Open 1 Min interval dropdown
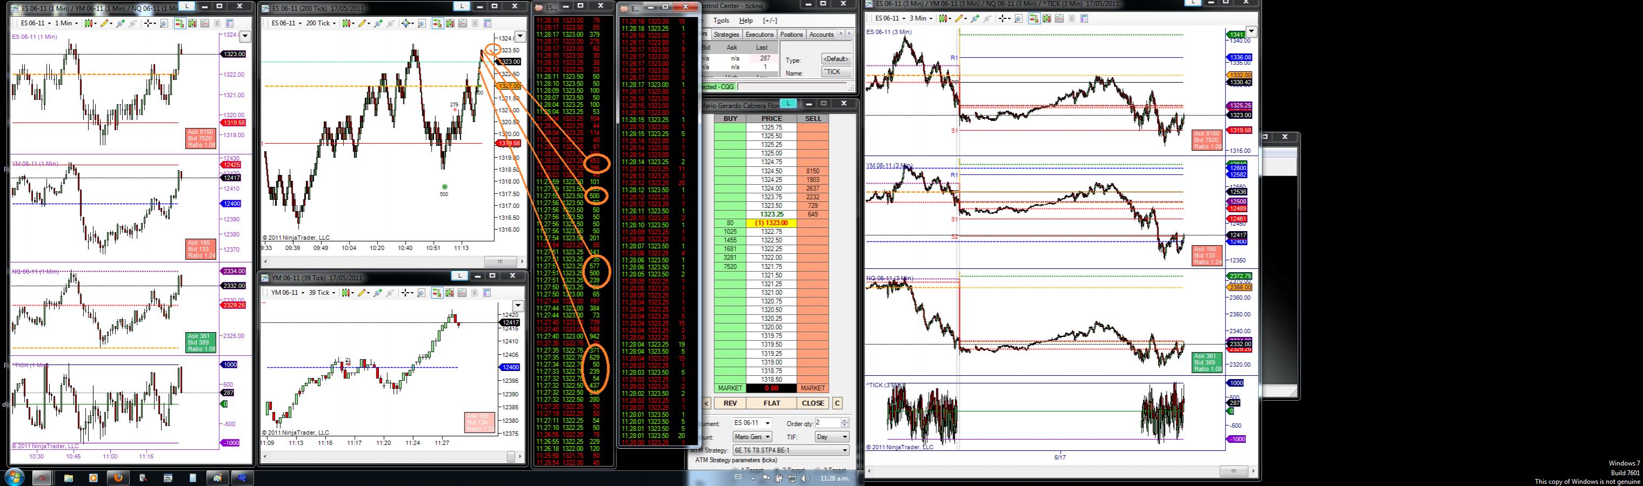The image size is (1643, 486). tap(66, 24)
